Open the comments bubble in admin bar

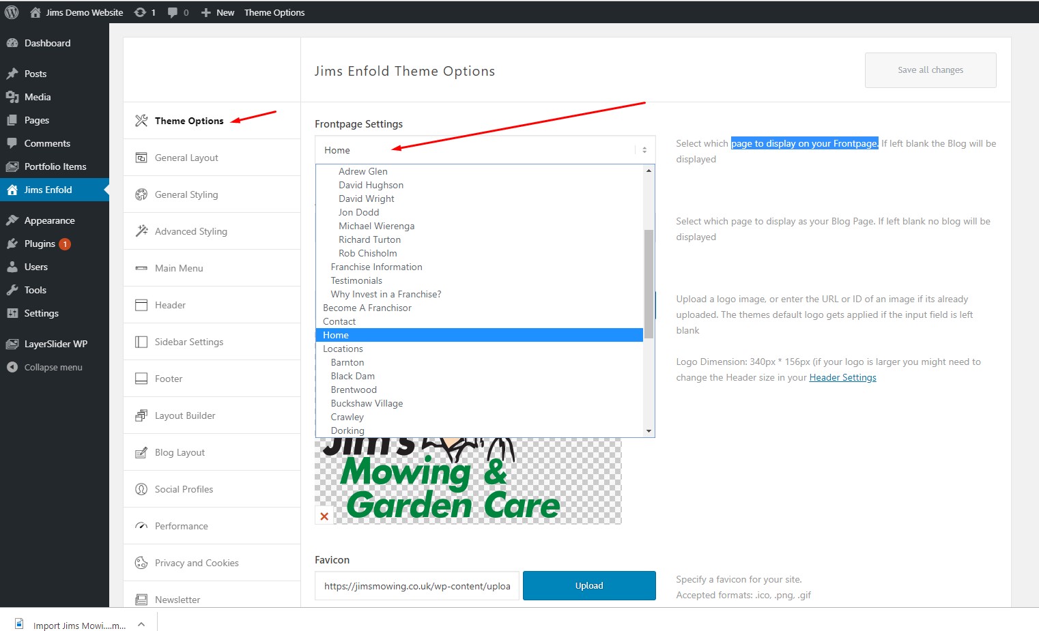point(172,12)
